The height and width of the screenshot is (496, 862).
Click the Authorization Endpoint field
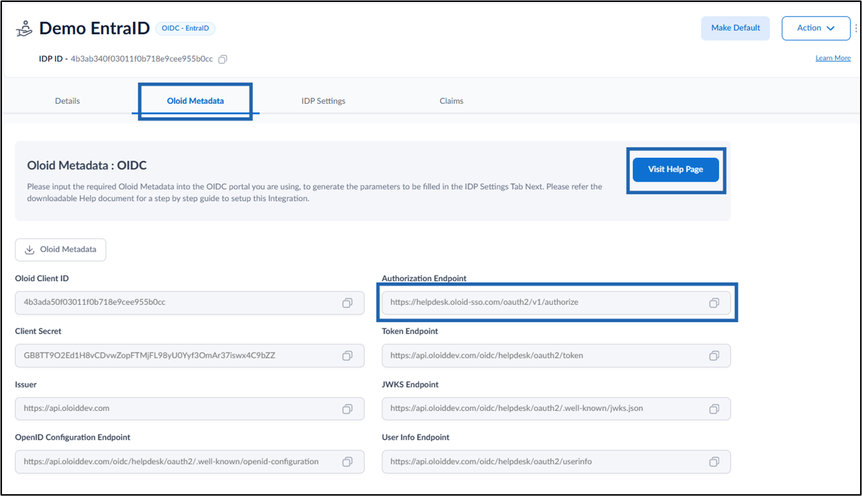click(x=556, y=302)
